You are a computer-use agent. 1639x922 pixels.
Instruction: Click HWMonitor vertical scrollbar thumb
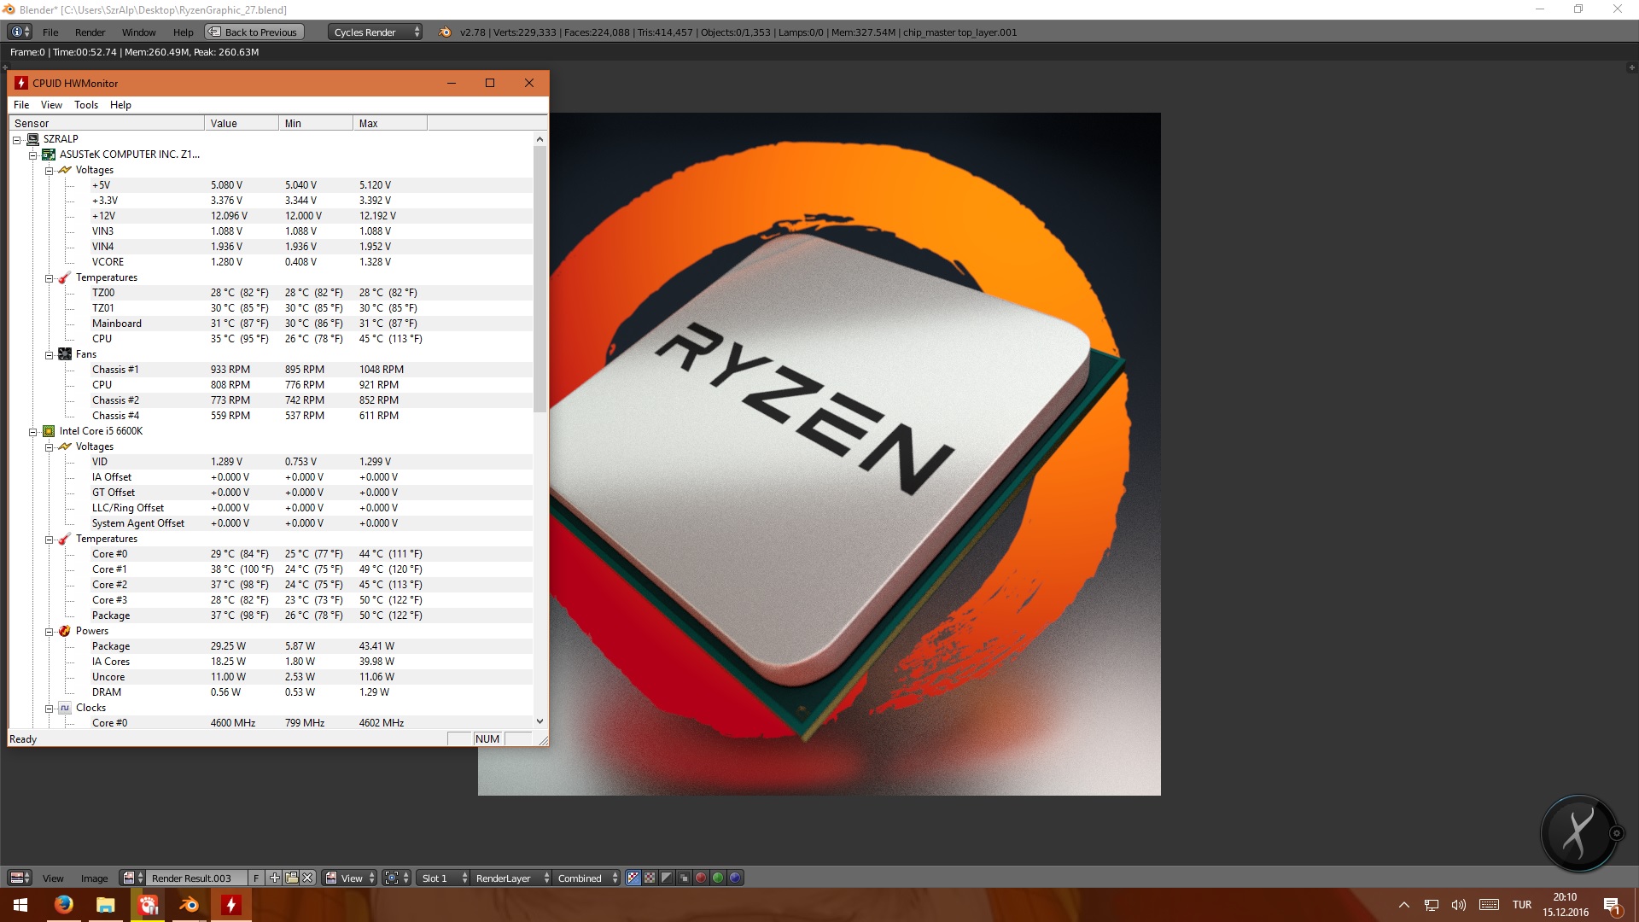[540, 279]
